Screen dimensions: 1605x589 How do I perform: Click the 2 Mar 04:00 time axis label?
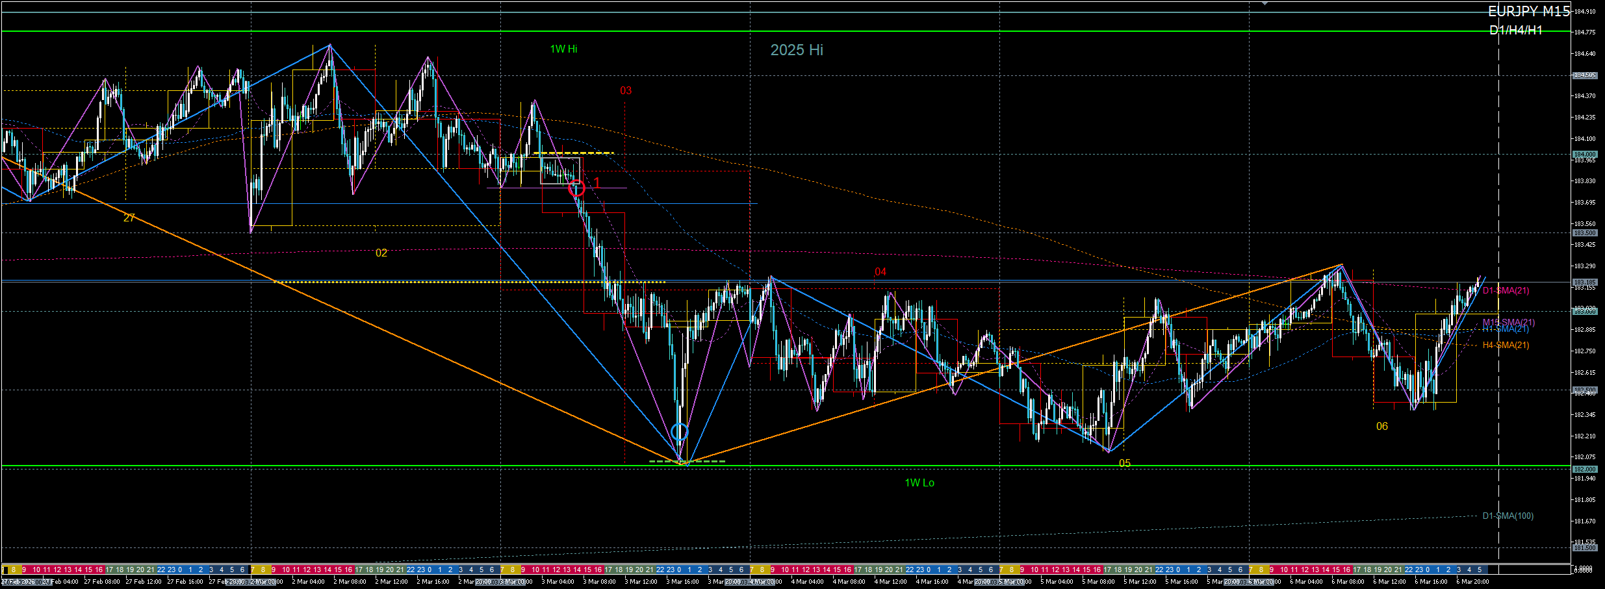[308, 582]
